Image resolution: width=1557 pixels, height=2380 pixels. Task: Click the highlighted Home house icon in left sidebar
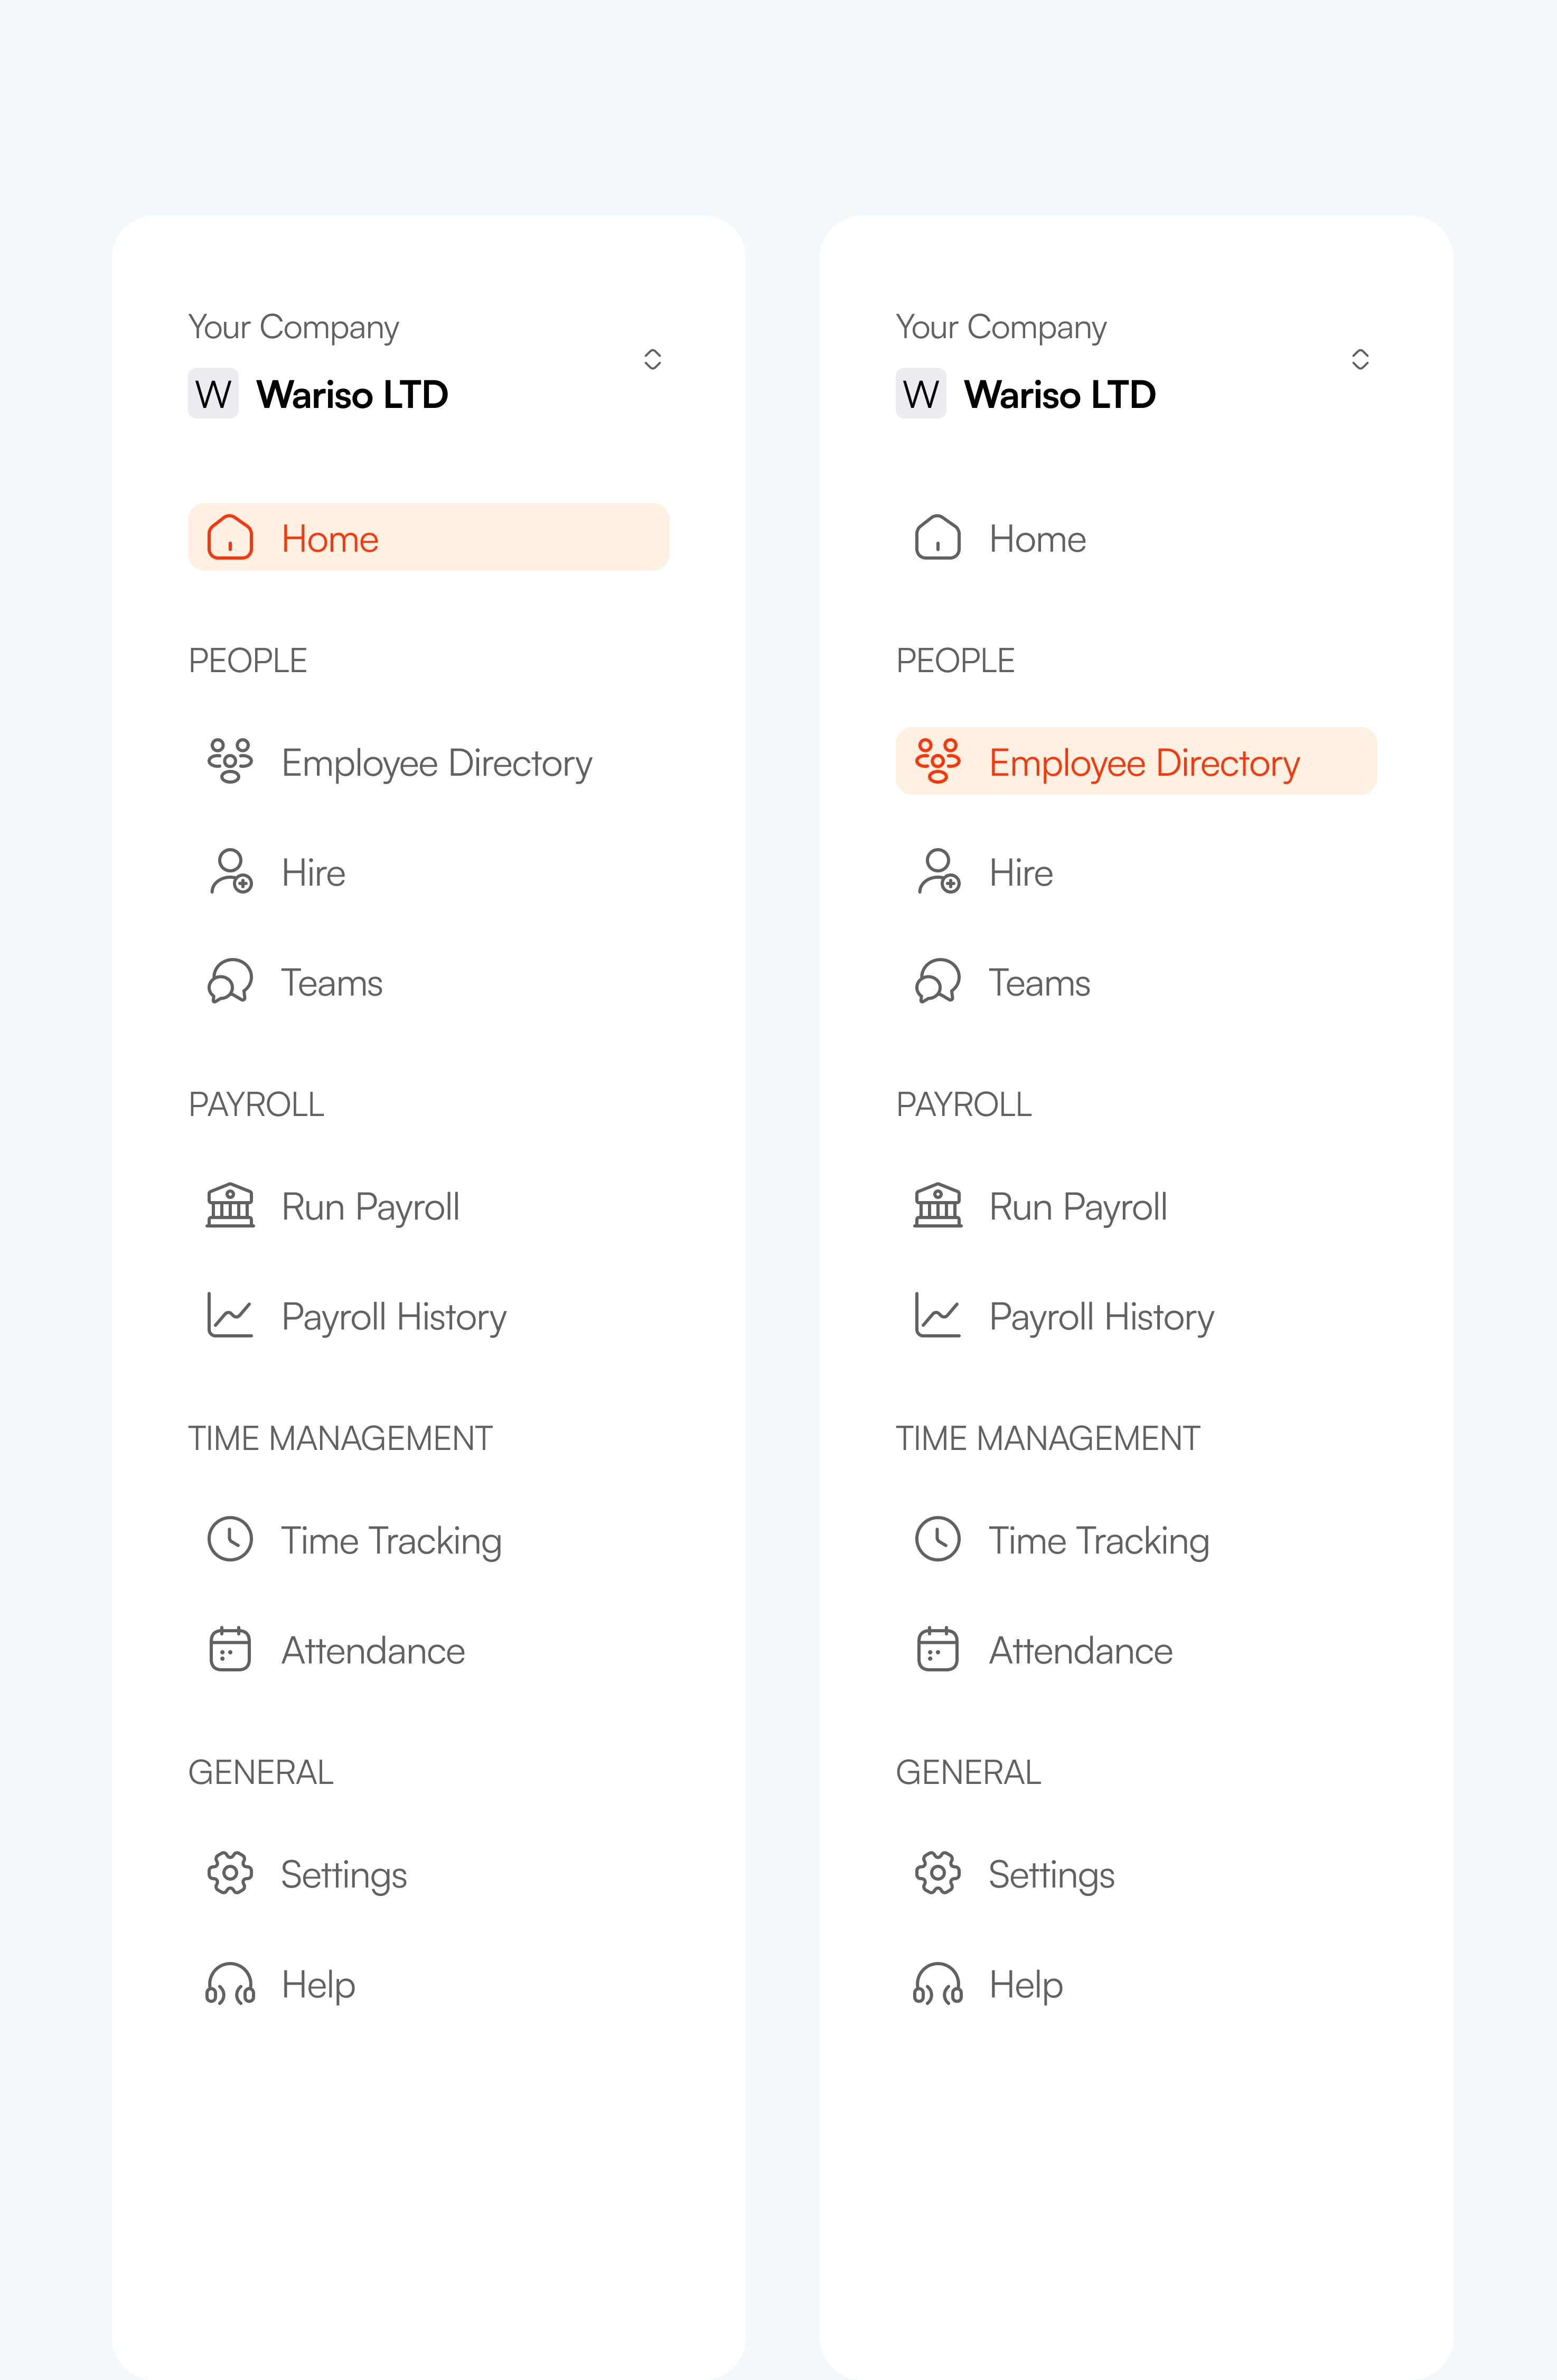point(230,538)
